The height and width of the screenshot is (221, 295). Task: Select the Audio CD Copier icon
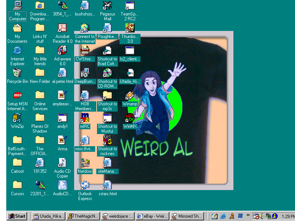pyautogui.click(x=62, y=162)
